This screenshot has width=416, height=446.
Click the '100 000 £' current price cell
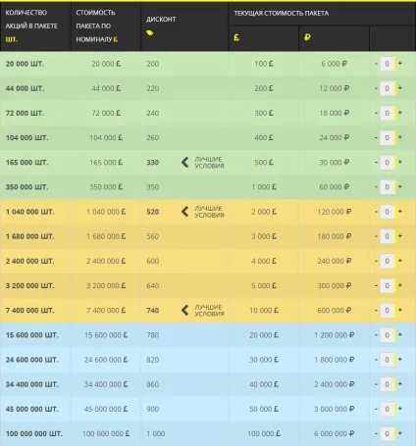tap(264, 433)
